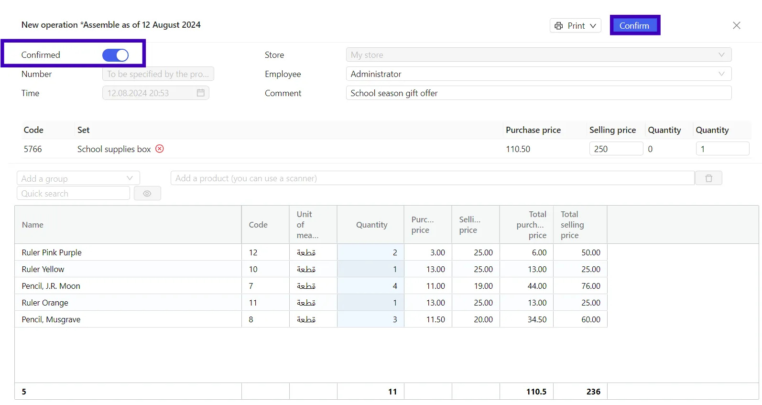This screenshot has width=762, height=405.
Task: Click the Purchase price header in set table
Action: point(533,130)
